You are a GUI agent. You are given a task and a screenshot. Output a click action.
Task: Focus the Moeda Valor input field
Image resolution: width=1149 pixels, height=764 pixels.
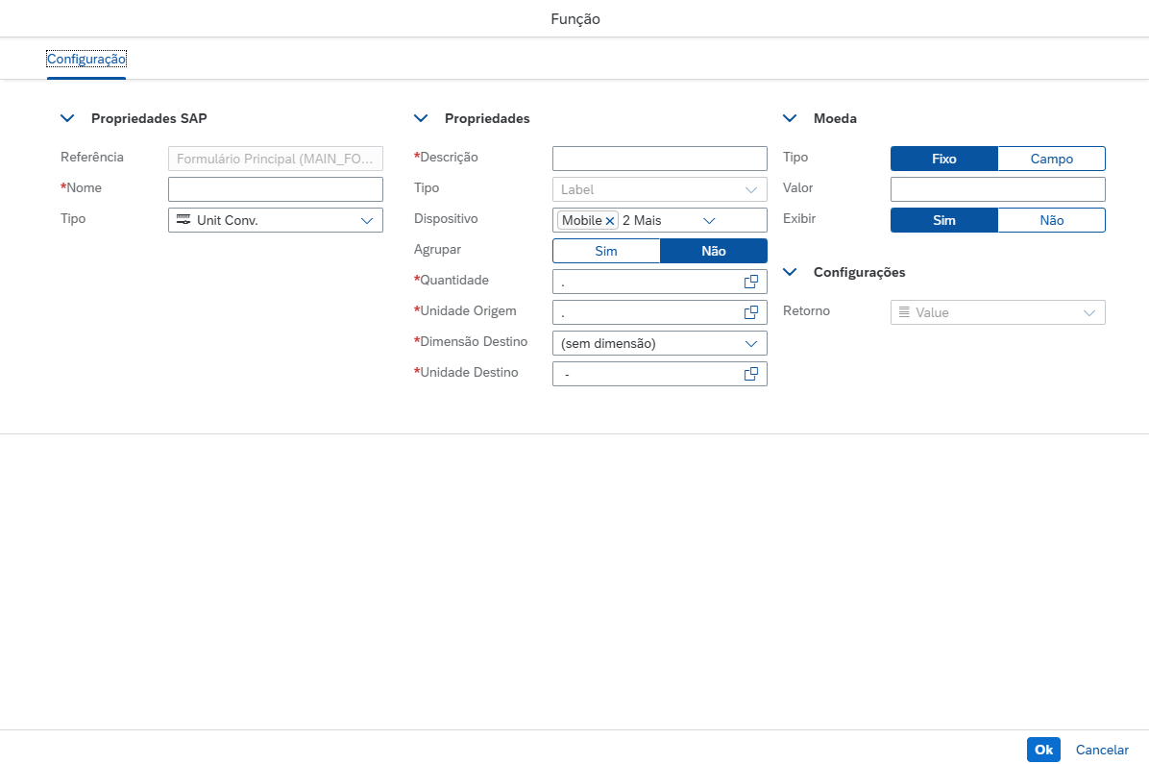coord(998,189)
